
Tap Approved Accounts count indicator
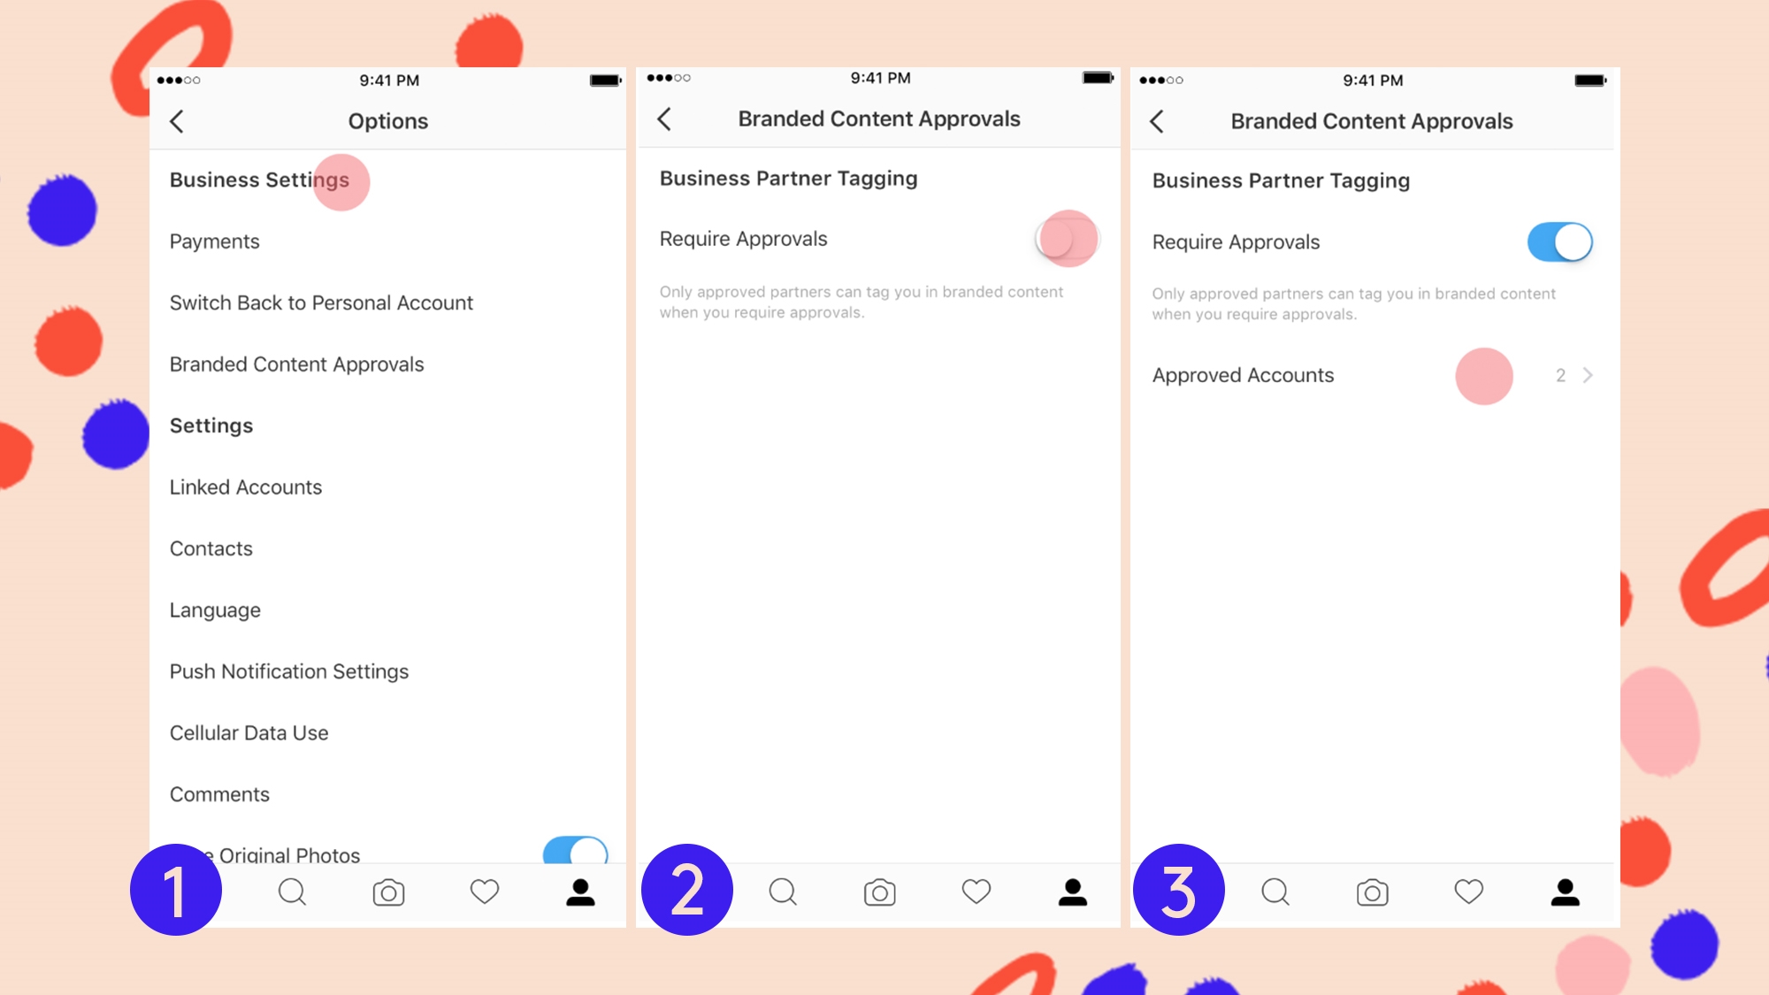point(1561,374)
